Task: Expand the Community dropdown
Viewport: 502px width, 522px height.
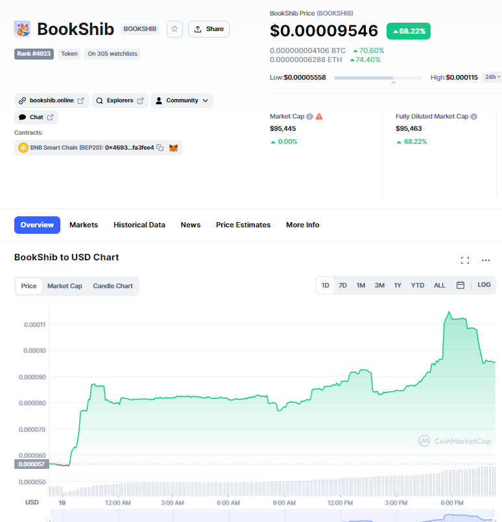Action: (182, 100)
